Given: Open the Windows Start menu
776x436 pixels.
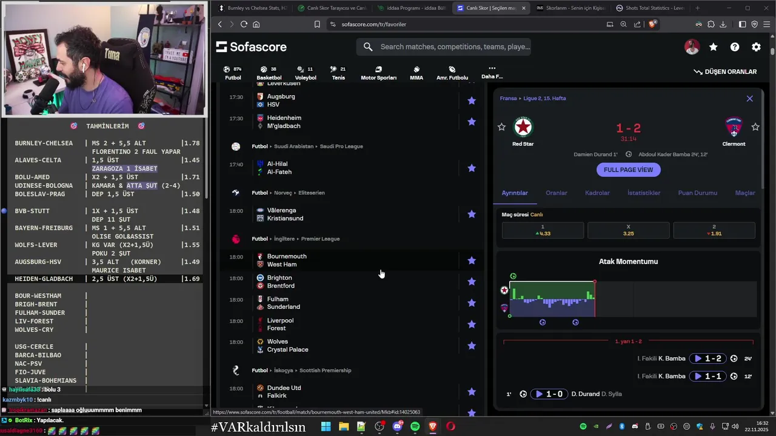Looking at the screenshot, I should point(326,426).
